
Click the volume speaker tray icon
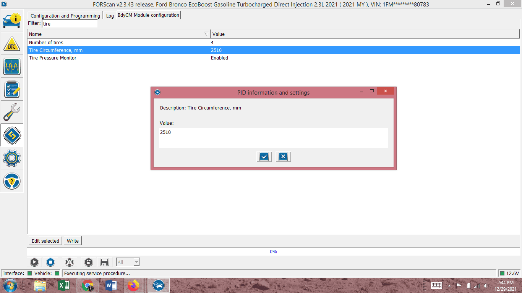coord(486,285)
